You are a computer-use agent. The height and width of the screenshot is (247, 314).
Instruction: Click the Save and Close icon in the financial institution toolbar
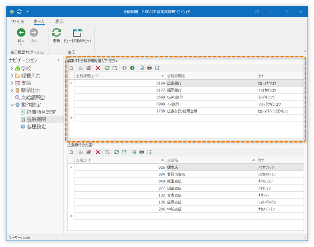[89, 68]
